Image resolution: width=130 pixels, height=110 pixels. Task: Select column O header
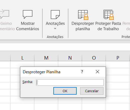94,58
